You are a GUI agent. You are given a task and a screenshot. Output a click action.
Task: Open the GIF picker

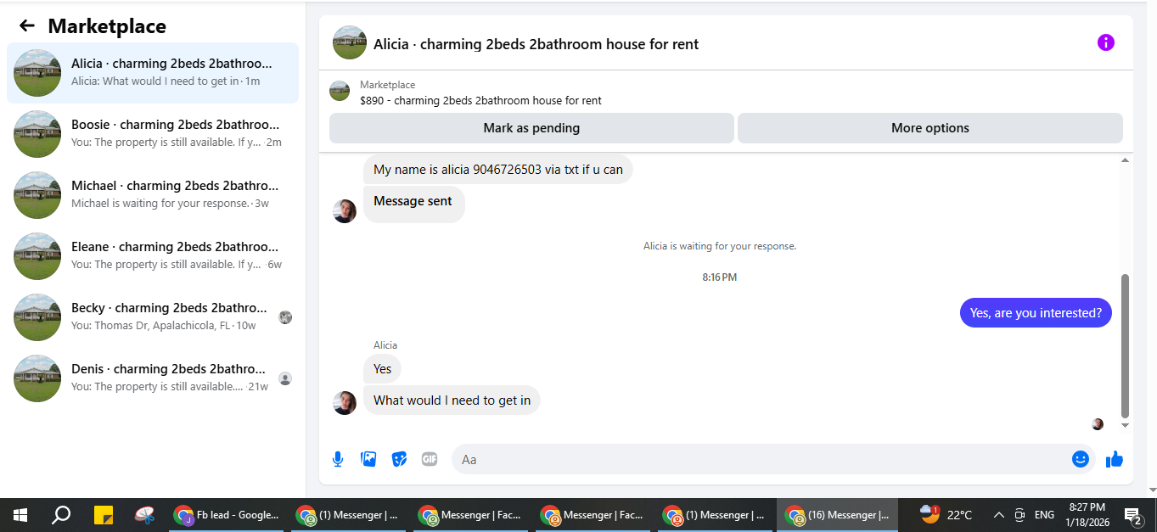[430, 459]
